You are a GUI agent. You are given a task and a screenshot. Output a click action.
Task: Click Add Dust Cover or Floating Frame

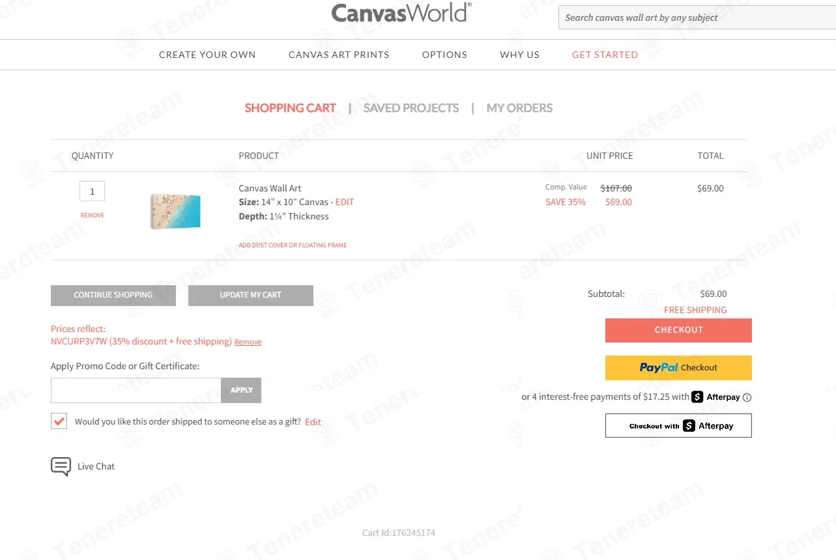pos(293,245)
